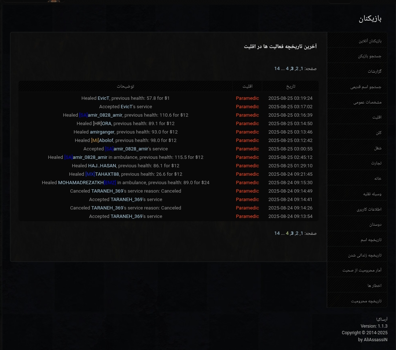Click the تاریخ column header
Viewport: 396px width, 350px height.
291,87
